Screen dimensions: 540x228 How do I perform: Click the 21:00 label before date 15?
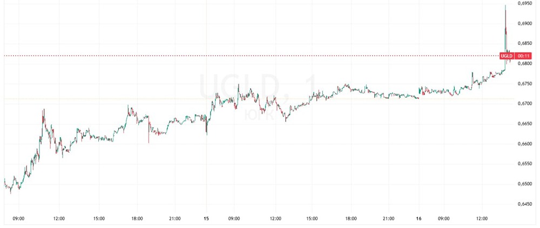point(174,219)
